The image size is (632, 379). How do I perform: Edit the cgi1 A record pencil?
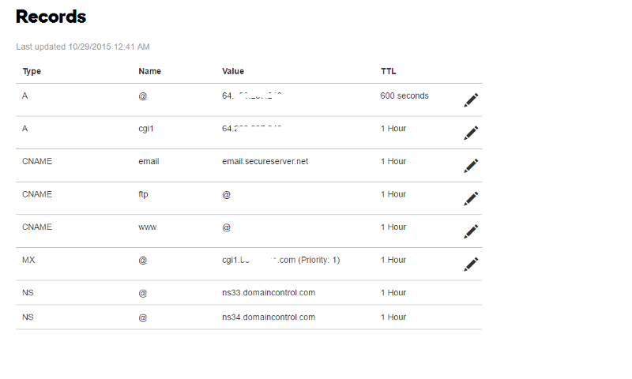[x=471, y=133]
